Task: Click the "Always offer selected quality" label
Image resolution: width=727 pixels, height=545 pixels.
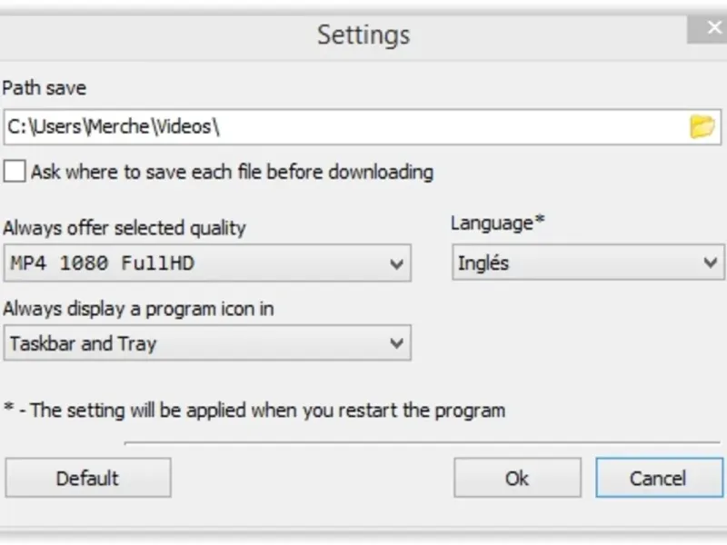Action: [x=124, y=228]
